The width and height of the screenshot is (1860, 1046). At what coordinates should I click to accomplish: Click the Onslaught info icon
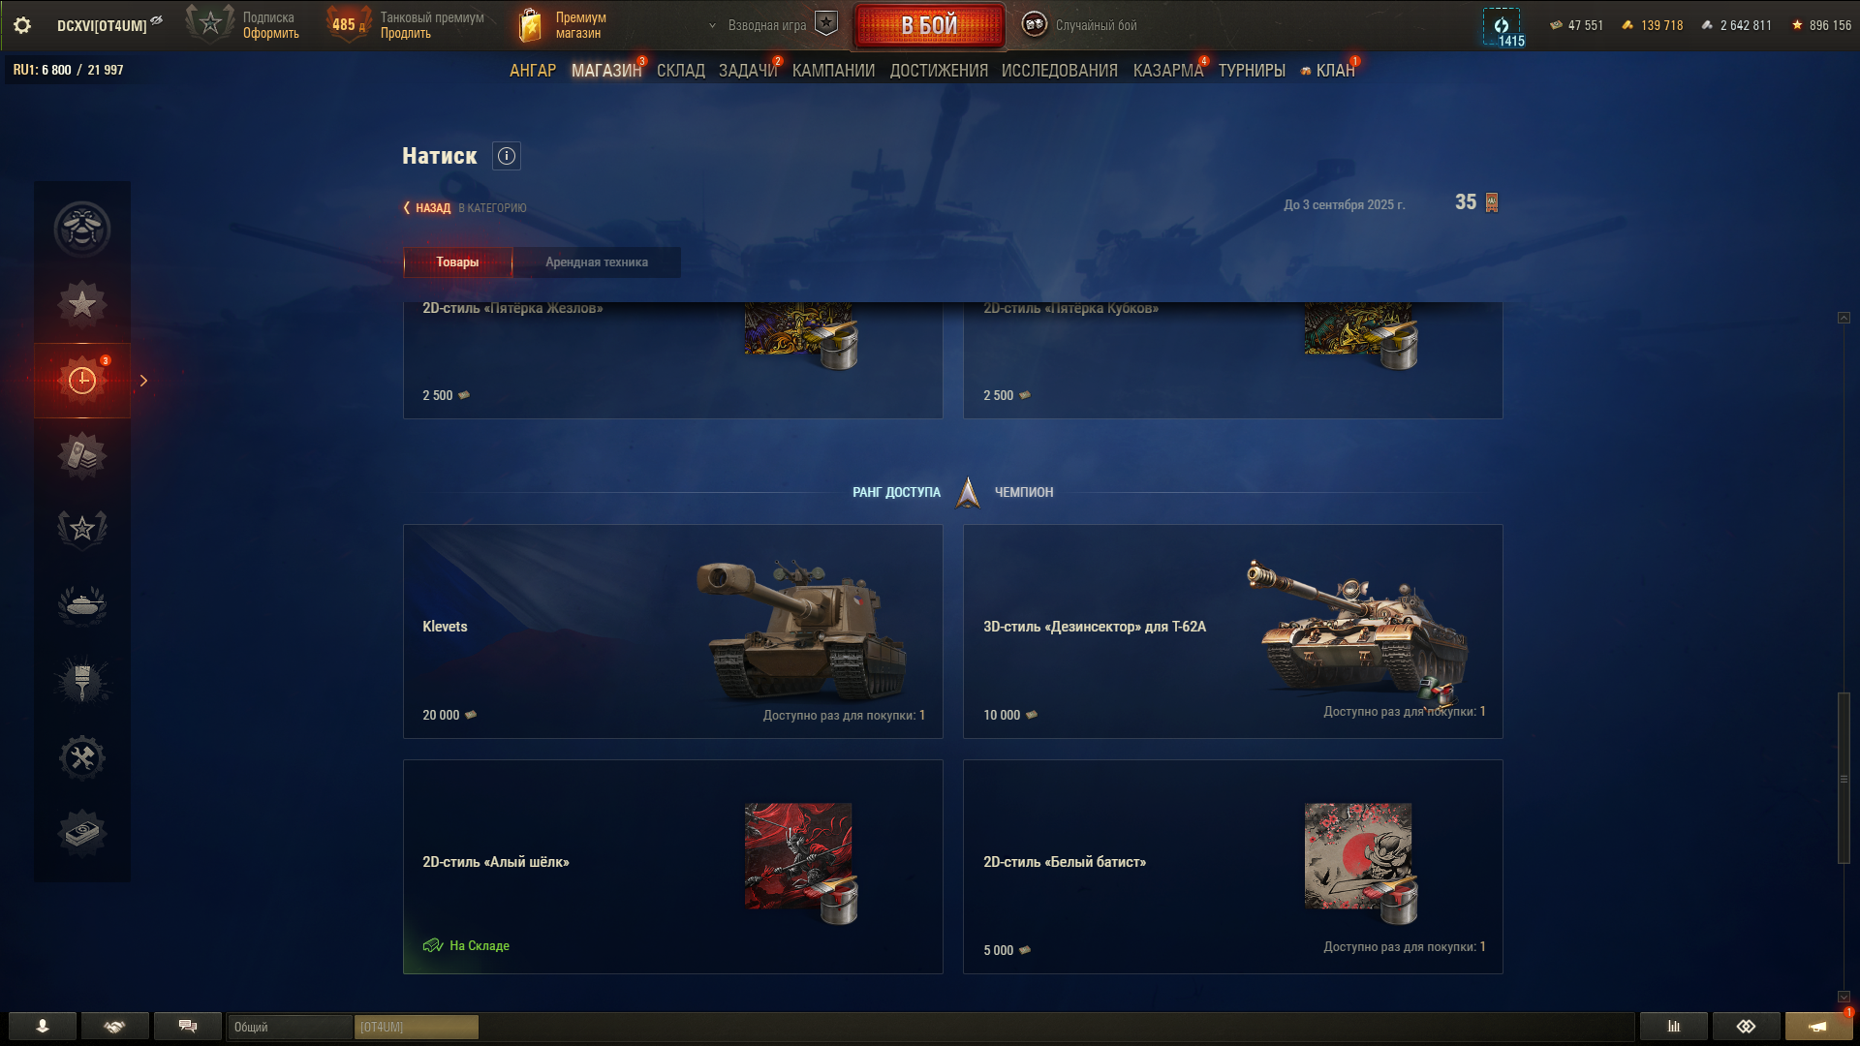507,156
